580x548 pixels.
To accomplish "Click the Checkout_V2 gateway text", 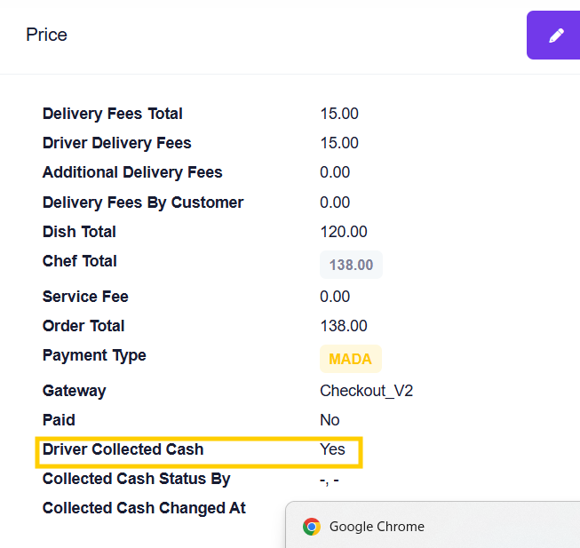I will 367,391.
